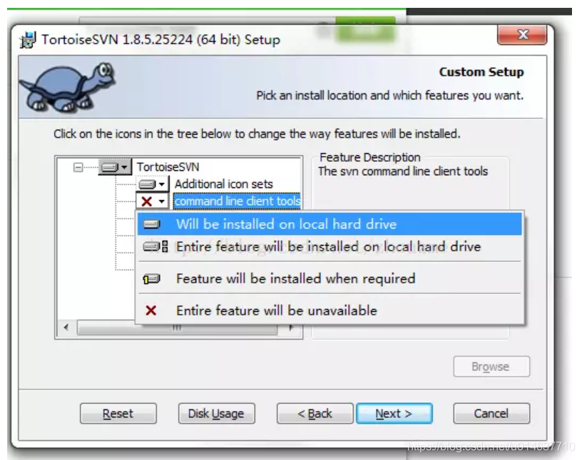Click the hard drive icon for local install option

click(x=151, y=224)
